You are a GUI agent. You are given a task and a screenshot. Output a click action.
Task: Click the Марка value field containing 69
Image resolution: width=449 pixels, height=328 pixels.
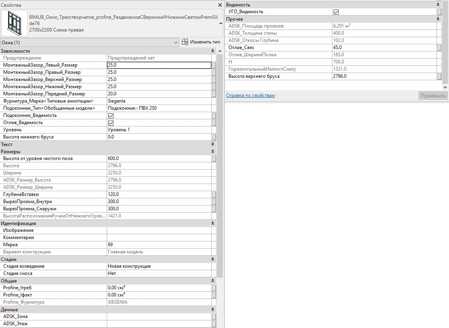(159, 245)
